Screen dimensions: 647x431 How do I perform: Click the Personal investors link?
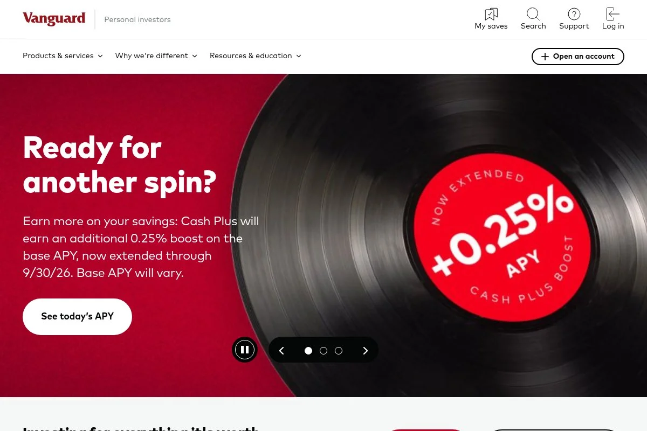tap(137, 19)
